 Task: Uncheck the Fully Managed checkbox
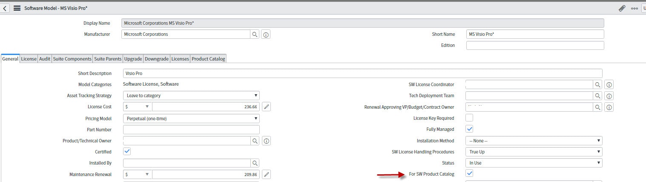(469, 129)
